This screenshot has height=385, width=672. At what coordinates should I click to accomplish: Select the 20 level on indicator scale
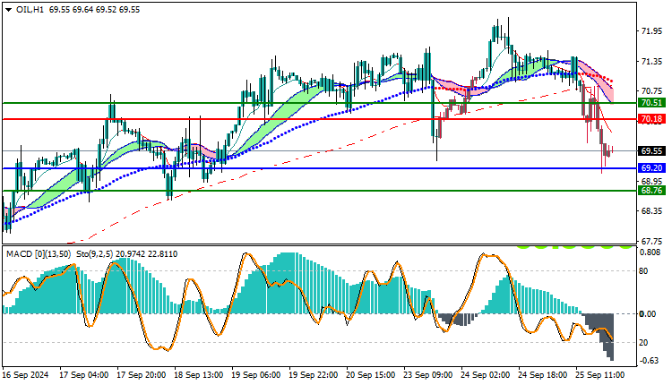click(x=643, y=343)
